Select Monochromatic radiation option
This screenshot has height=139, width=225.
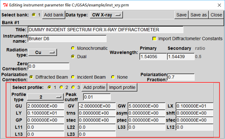(x=73, y=48)
